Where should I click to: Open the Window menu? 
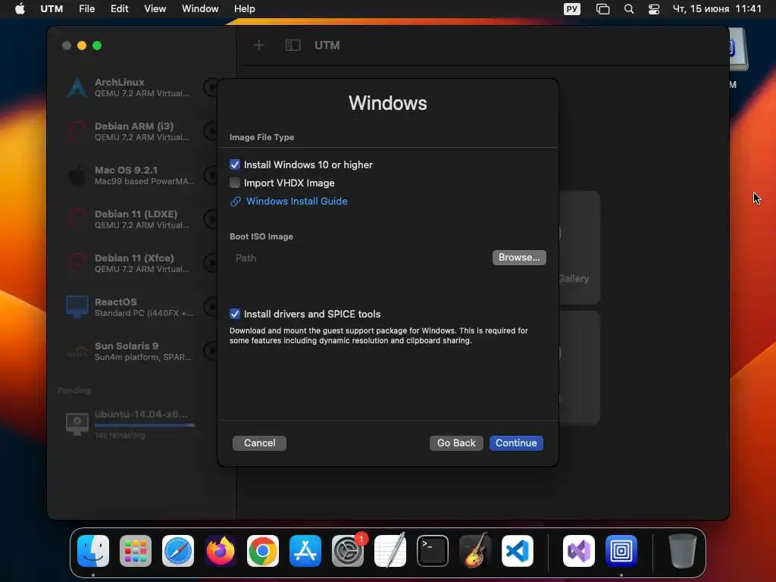[x=200, y=9]
